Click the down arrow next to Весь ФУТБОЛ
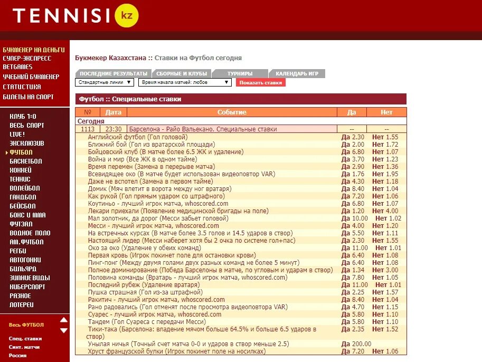This screenshot has width=482, height=362. pos(64,331)
